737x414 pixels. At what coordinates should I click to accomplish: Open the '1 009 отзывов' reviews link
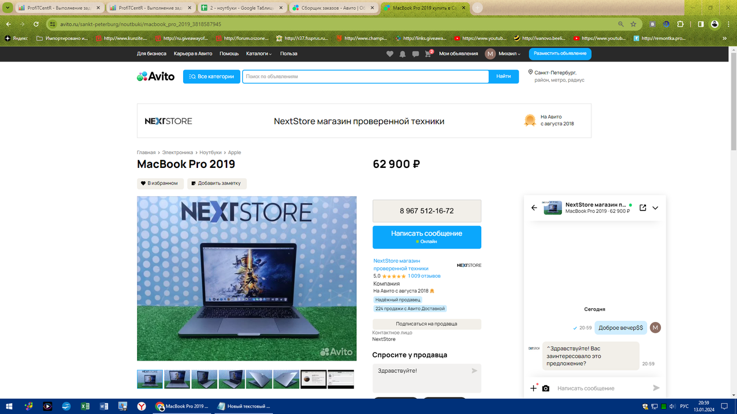pyautogui.click(x=424, y=276)
